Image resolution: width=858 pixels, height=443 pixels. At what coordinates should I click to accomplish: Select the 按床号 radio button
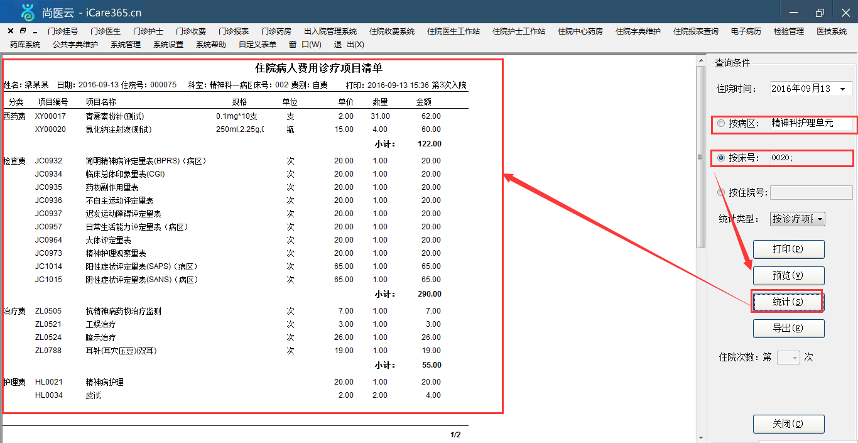click(x=720, y=158)
